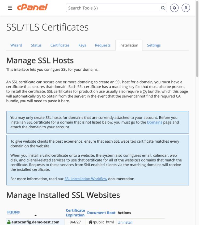The image size is (199, 225).
Task: Follow the Domains page link
Action: (x=155, y=122)
